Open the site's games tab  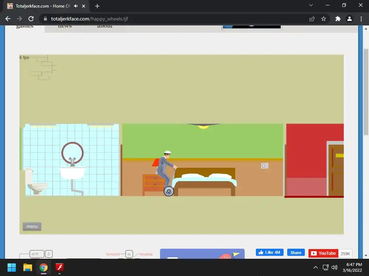coord(25,26)
